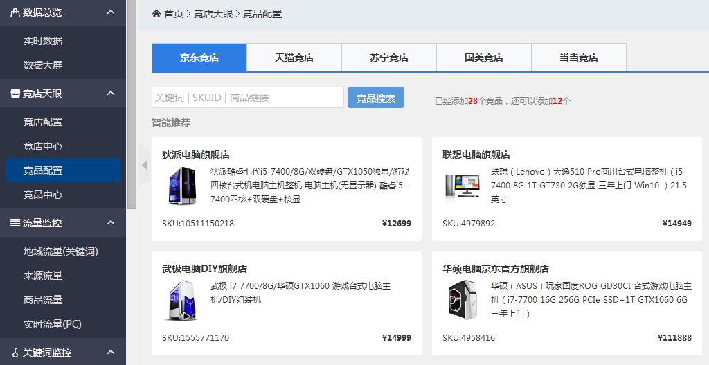
Task: Open 竞店中心 in the sidebar
Action: (x=43, y=146)
